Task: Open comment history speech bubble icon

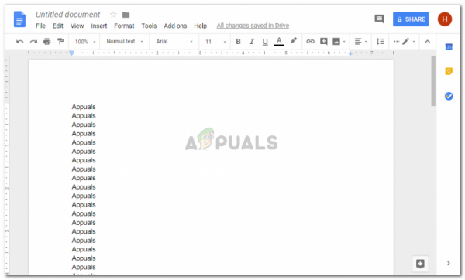Action: pyautogui.click(x=379, y=19)
